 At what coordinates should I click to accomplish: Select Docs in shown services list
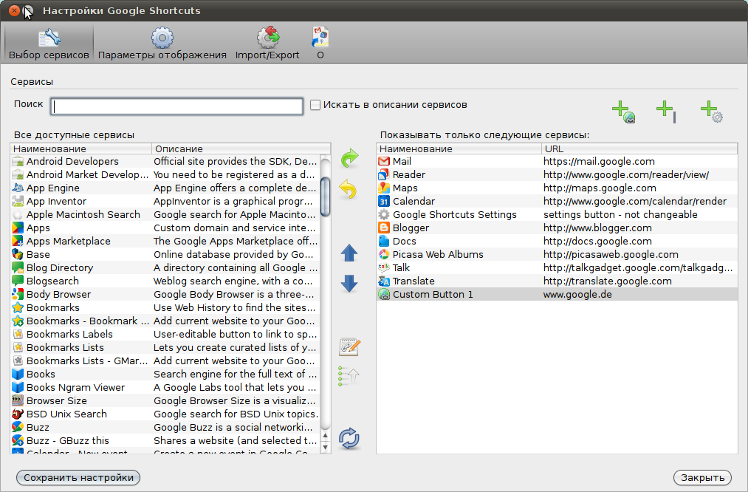(557, 241)
